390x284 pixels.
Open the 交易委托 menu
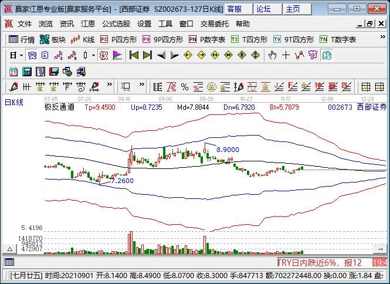click(215, 24)
